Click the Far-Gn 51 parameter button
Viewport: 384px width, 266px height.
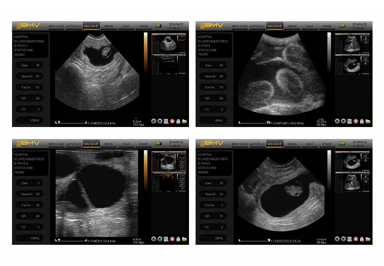tap(29, 87)
